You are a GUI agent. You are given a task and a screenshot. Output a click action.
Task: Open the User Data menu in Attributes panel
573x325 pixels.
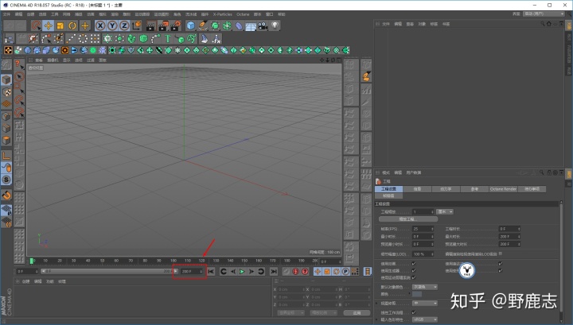click(414, 172)
